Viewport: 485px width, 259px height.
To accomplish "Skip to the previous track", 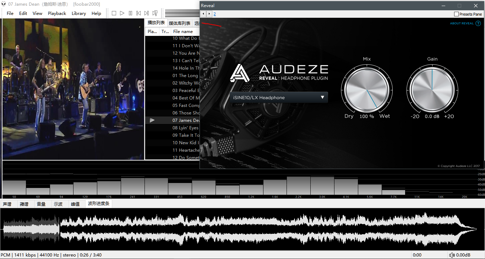I will coord(138,13).
